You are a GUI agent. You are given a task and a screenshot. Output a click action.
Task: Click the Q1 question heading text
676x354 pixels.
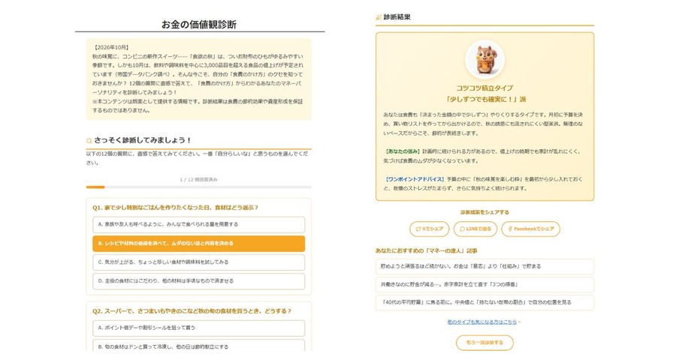pos(175,208)
